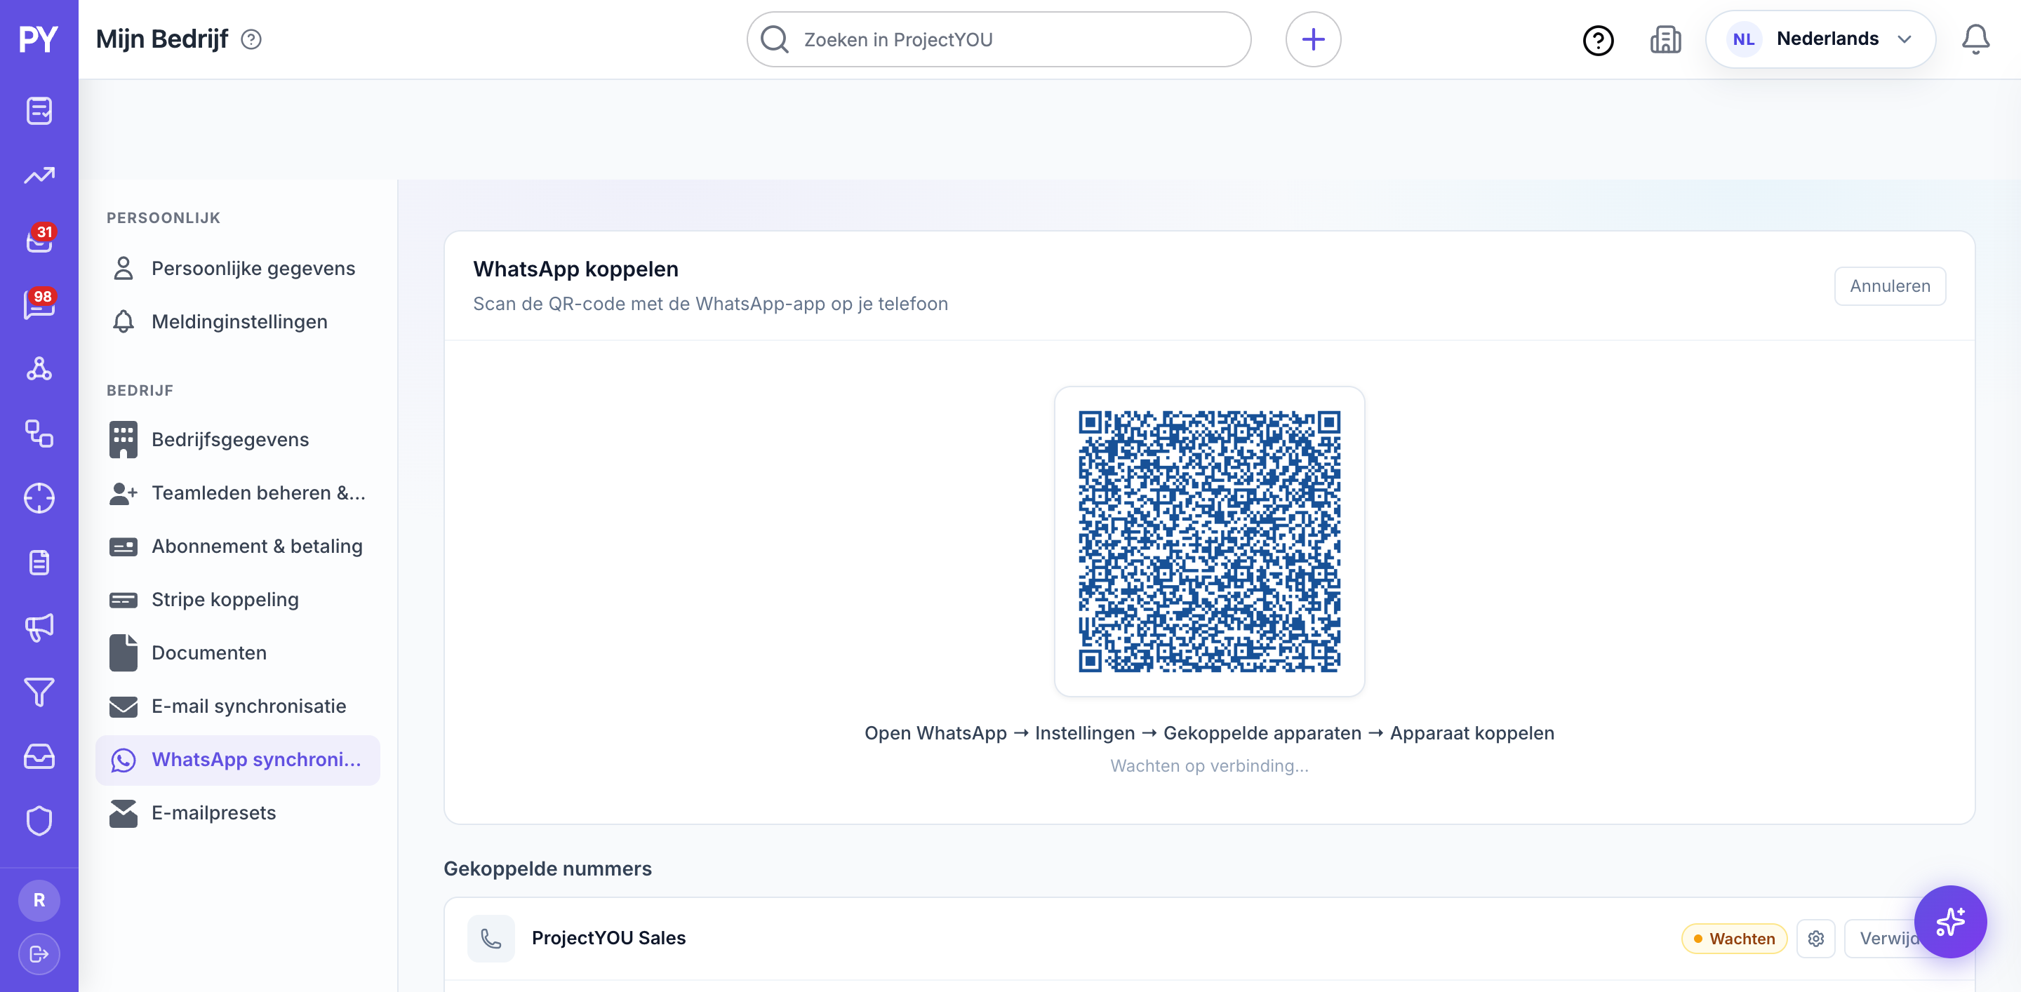Click the phone icon beside ProjectYOU Sales
The width and height of the screenshot is (2021, 992).
tap(491, 938)
